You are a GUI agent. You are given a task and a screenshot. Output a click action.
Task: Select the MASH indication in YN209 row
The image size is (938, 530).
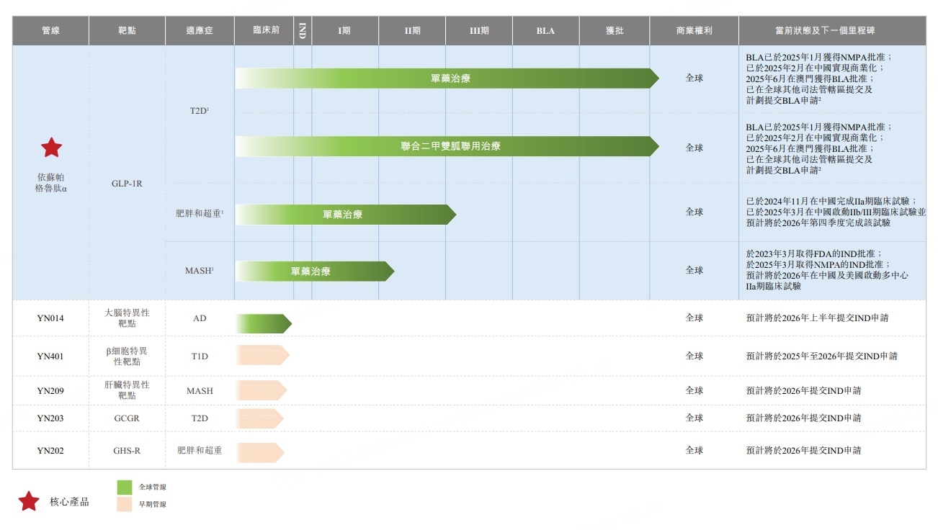[200, 391]
